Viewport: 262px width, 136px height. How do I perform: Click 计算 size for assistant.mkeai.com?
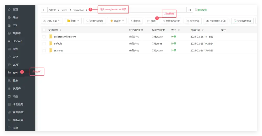[x=174, y=37]
